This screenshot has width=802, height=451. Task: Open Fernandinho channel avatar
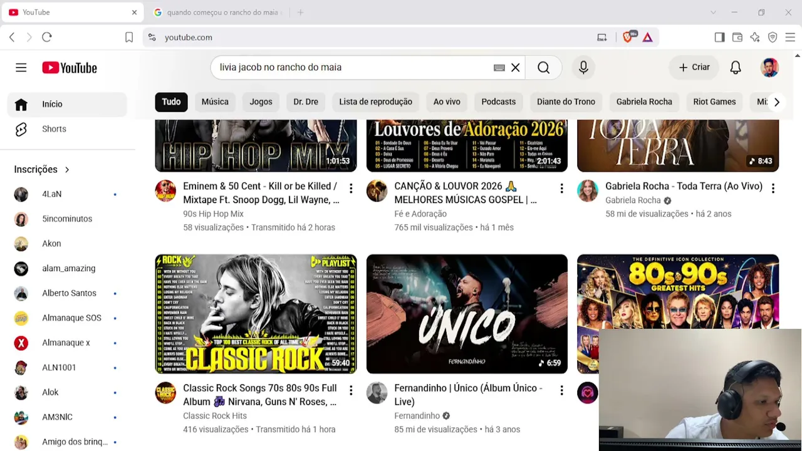click(x=377, y=393)
